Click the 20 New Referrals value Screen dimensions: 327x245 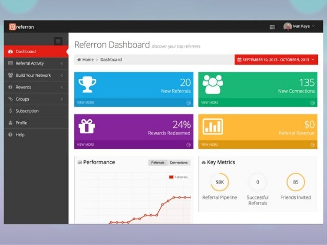click(186, 82)
